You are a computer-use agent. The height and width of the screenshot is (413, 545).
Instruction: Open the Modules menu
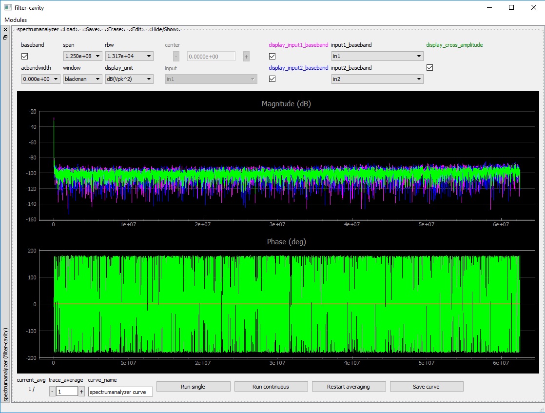point(16,20)
